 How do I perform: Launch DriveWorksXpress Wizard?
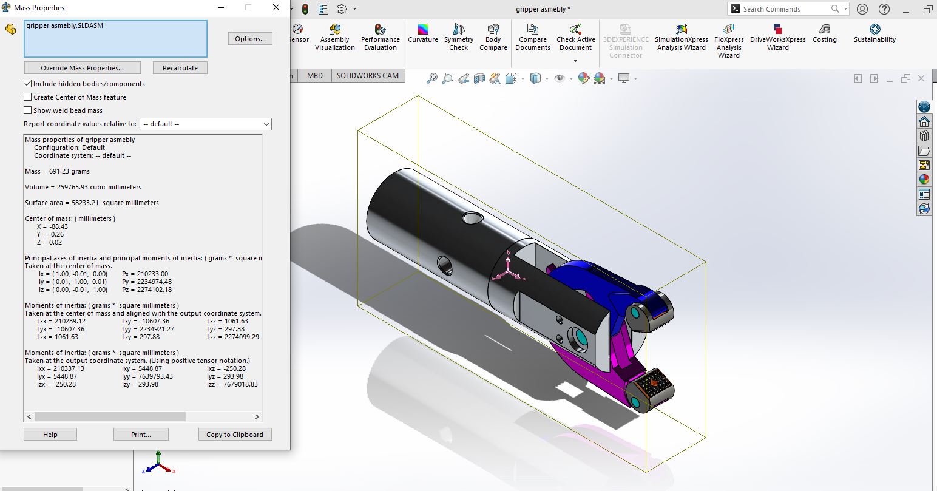tap(778, 38)
